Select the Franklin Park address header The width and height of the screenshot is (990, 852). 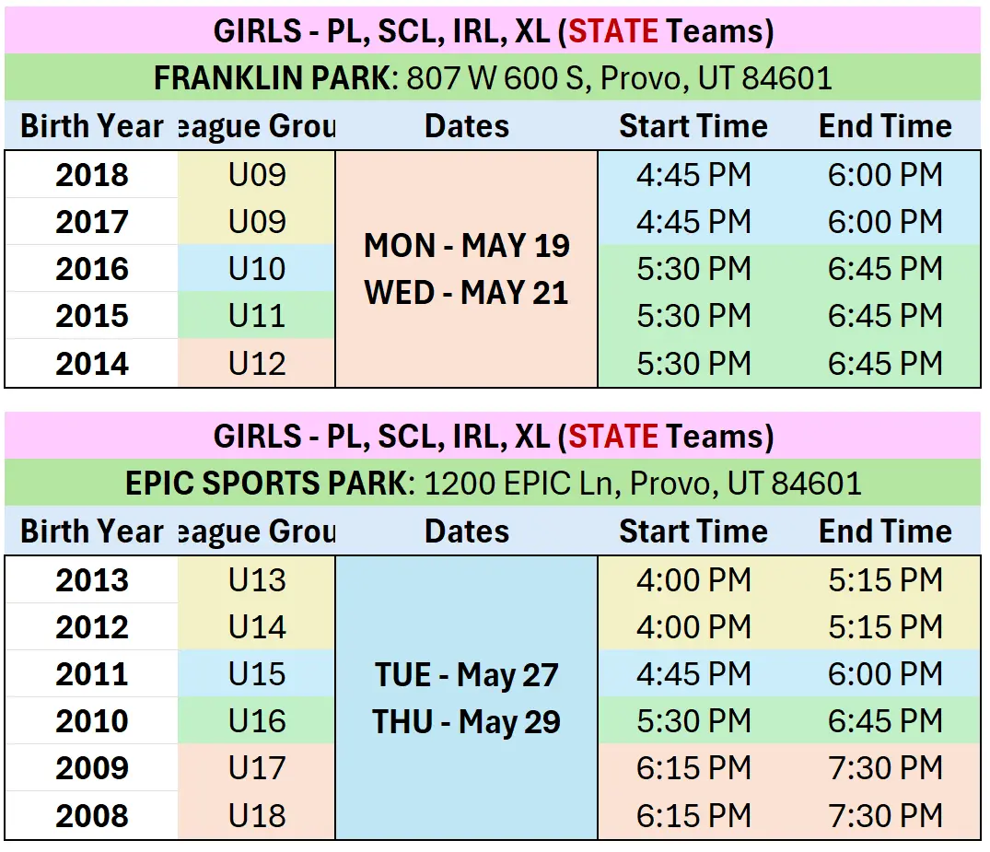(493, 77)
